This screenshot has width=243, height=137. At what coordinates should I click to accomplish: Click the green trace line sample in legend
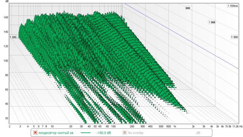tap(86, 133)
